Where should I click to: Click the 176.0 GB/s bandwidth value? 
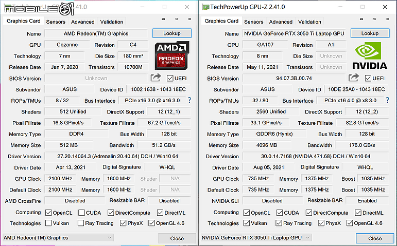coord(362,145)
